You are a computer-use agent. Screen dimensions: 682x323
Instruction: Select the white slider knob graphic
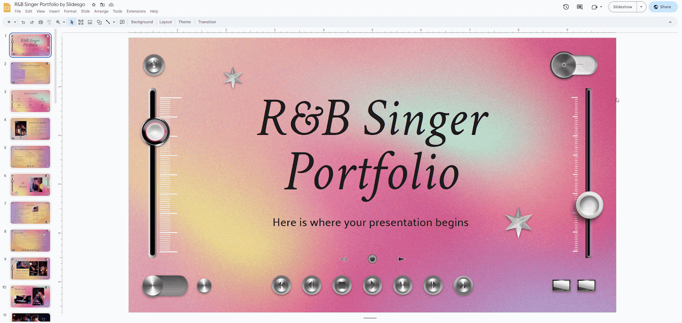point(590,205)
